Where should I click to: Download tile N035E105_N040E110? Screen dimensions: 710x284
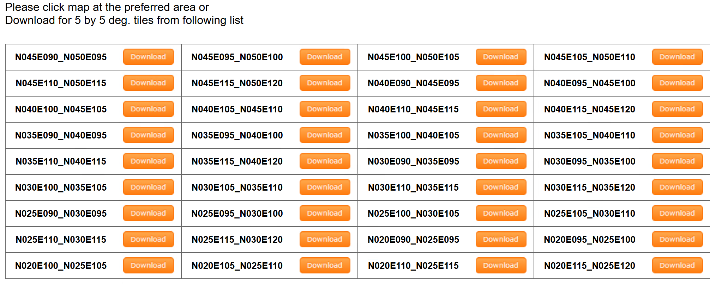pyautogui.click(x=677, y=135)
